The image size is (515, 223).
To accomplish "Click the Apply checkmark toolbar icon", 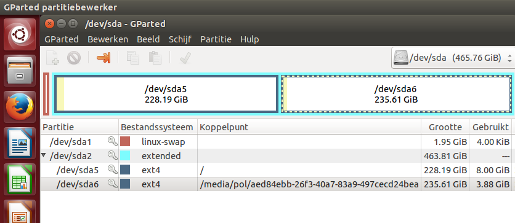I will point(185,58).
